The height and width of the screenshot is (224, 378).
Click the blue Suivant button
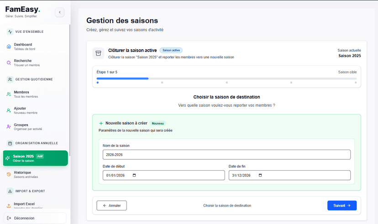[342, 205]
